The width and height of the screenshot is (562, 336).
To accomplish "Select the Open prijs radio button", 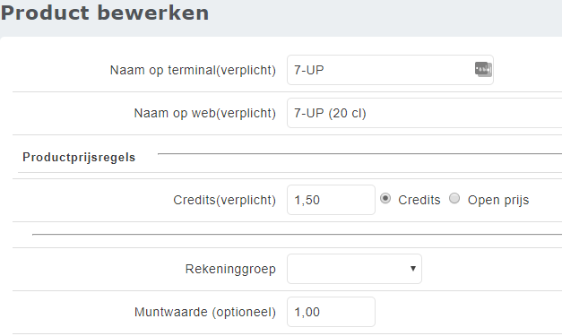I will coord(454,198).
